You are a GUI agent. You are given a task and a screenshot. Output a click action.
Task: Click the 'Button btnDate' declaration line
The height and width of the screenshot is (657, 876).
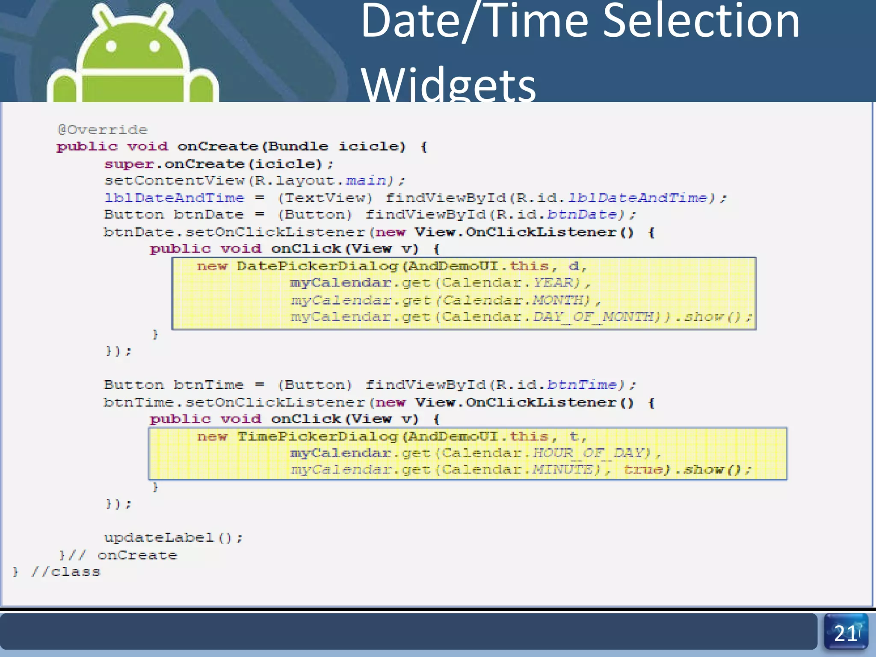370,215
